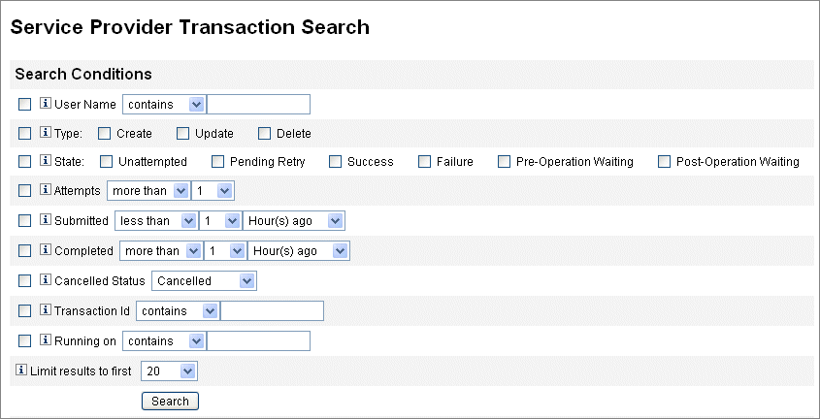The width and height of the screenshot is (820, 419).
Task: Click the info icon next to Type
Action: coord(46,133)
